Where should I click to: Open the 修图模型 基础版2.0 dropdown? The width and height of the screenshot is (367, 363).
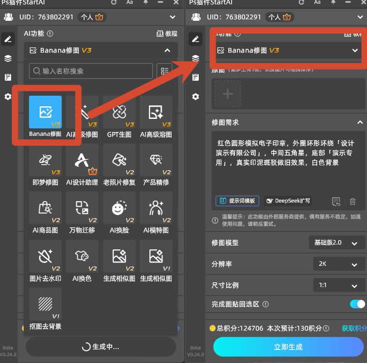tap(337, 243)
